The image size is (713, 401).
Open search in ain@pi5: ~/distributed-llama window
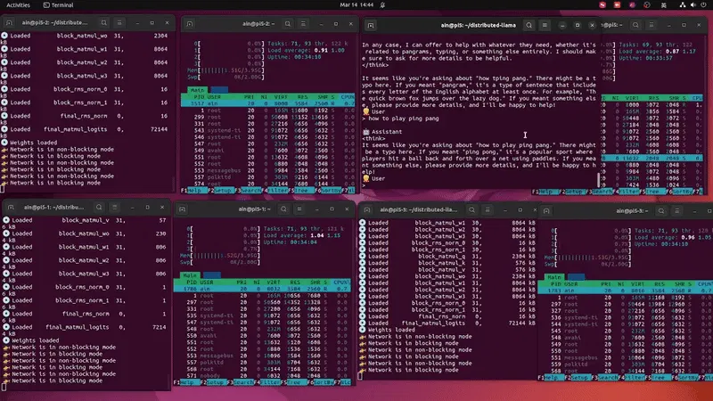pyautogui.click(x=529, y=25)
